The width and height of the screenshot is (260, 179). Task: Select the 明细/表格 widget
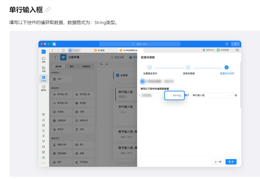point(62,153)
